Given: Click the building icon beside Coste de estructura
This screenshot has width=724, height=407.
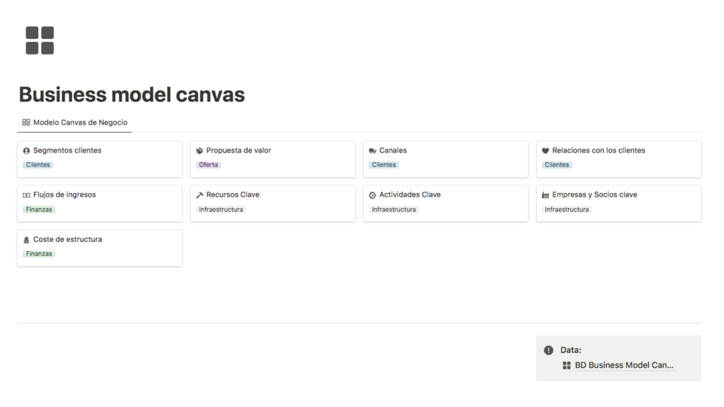Looking at the screenshot, I should (27, 240).
